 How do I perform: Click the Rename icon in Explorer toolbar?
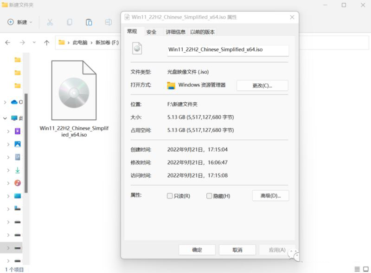point(109,22)
